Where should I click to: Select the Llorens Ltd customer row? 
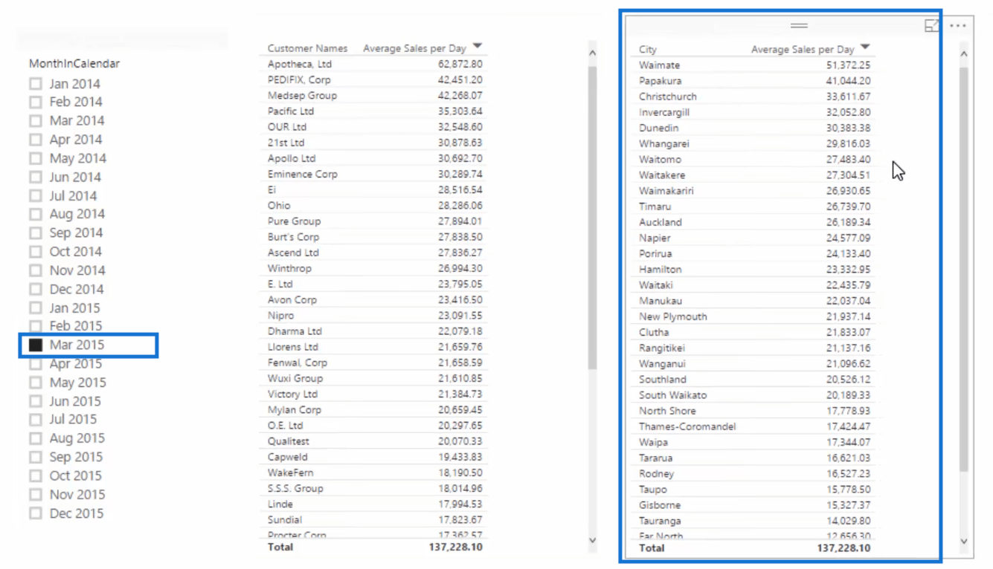coord(375,347)
